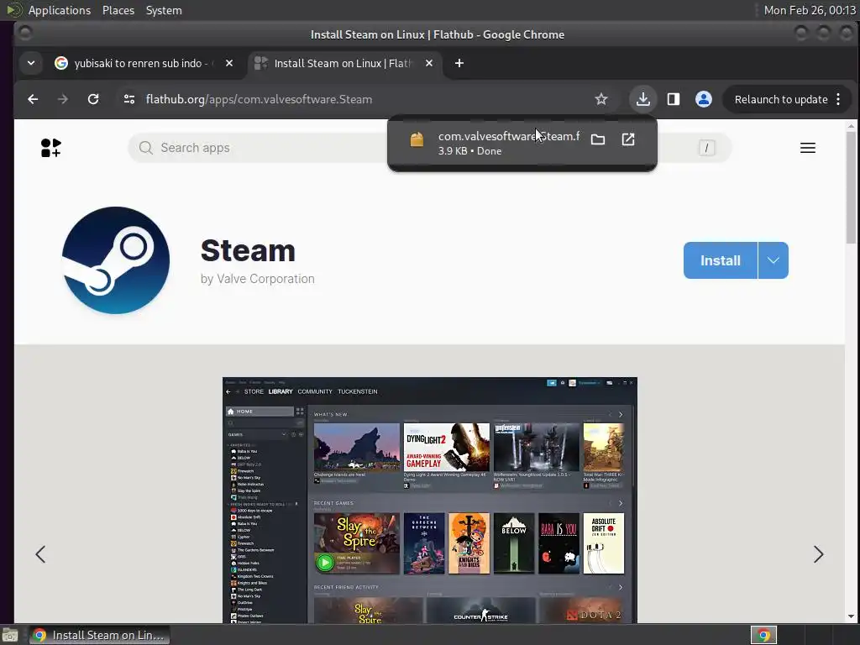The width and height of the screenshot is (860, 645).
Task: Click the "3.9 KB • Done" download status
Action: [469, 151]
